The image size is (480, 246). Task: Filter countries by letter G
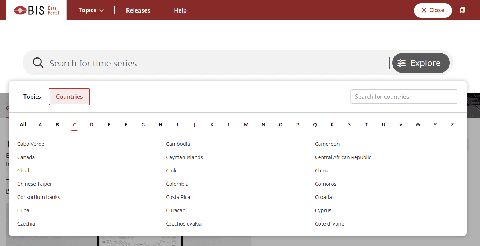point(143,125)
